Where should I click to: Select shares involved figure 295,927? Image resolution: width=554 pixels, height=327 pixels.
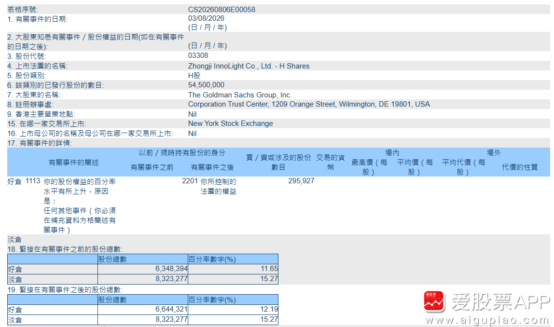[x=301, y=181]
